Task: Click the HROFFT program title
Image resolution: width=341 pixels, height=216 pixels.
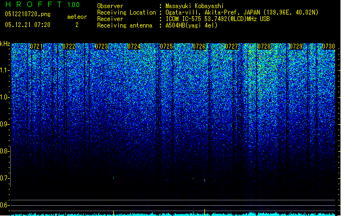Action: [34, 4]
